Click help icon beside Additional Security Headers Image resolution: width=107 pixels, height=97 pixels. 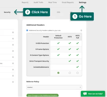pyautogui.click(x=81, y=30)
